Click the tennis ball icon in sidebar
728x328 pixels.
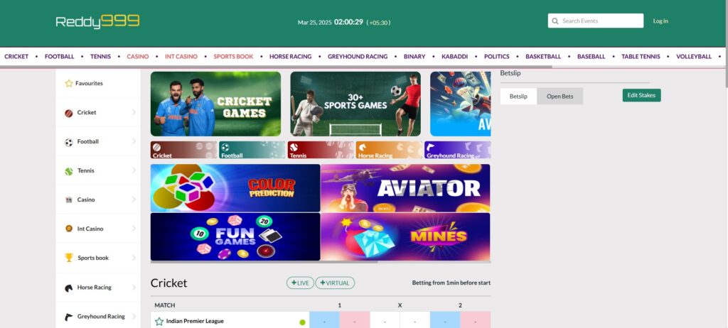[69, 171]
